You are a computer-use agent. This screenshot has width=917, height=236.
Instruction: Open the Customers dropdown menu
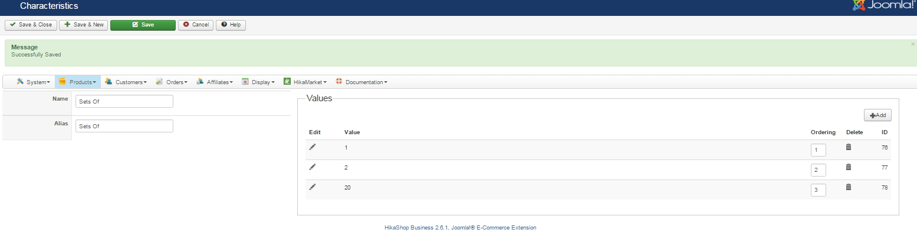pos(126,82)
